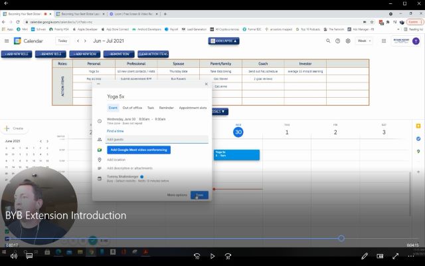Image resolution: width=425 pixels, height=266 pixels.
Task: Click Add description or attachments
Action: pyautogui.click(x=130, y=168)
